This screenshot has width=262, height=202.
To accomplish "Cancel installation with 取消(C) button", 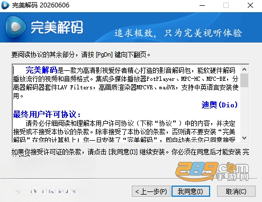I will coord(236,191).
